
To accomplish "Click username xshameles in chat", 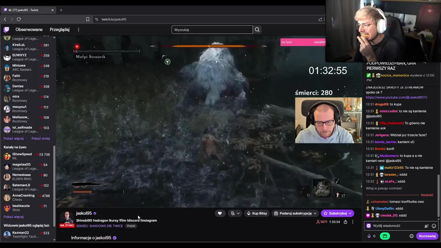I will 379,202.
